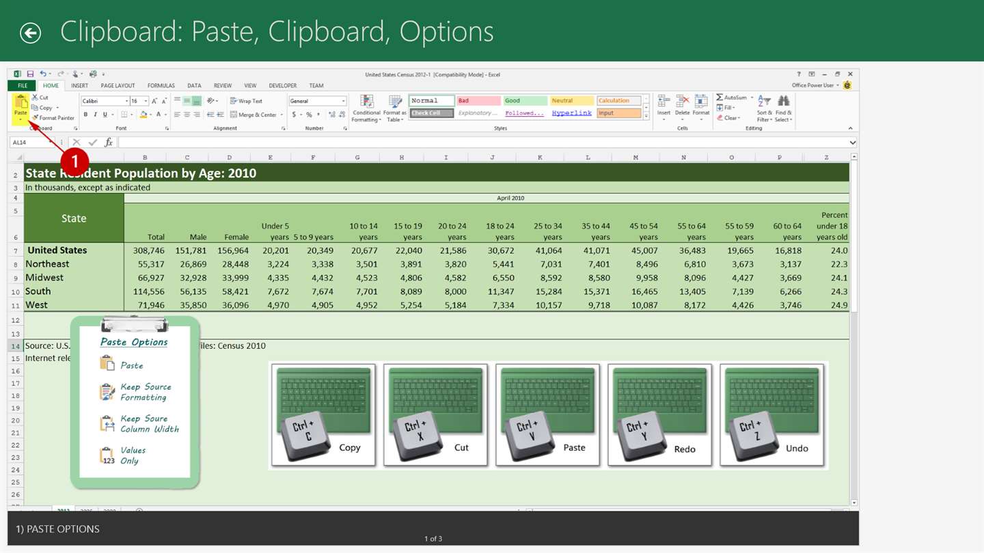Switch to the REVIEW tab
Viewport: 984px width, 553px height.
point(223,86)
